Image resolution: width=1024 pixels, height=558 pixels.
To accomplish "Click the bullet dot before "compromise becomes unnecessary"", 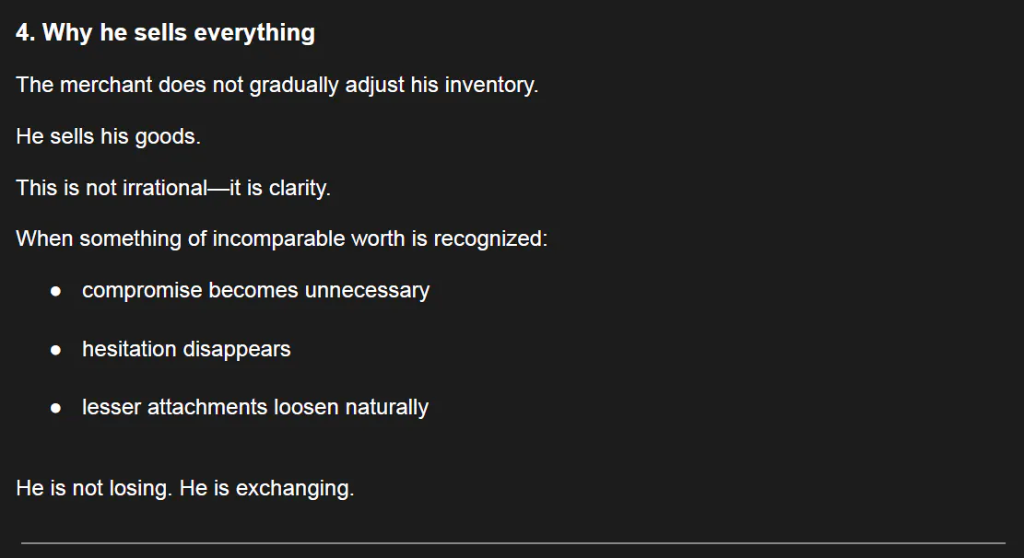I will point(56,291).
